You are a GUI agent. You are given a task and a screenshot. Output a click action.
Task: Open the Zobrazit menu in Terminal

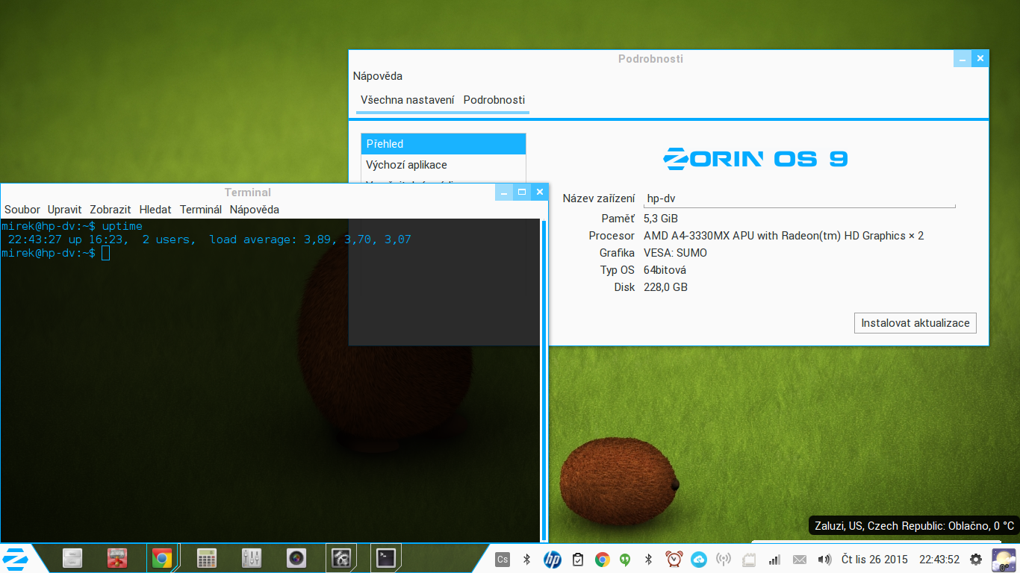pyautogui.click(x=111, y=210)
